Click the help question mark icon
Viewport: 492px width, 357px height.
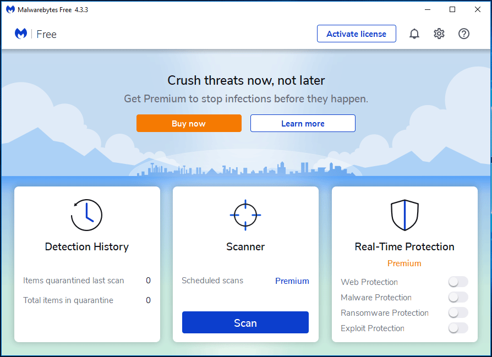tap(463, 34)
